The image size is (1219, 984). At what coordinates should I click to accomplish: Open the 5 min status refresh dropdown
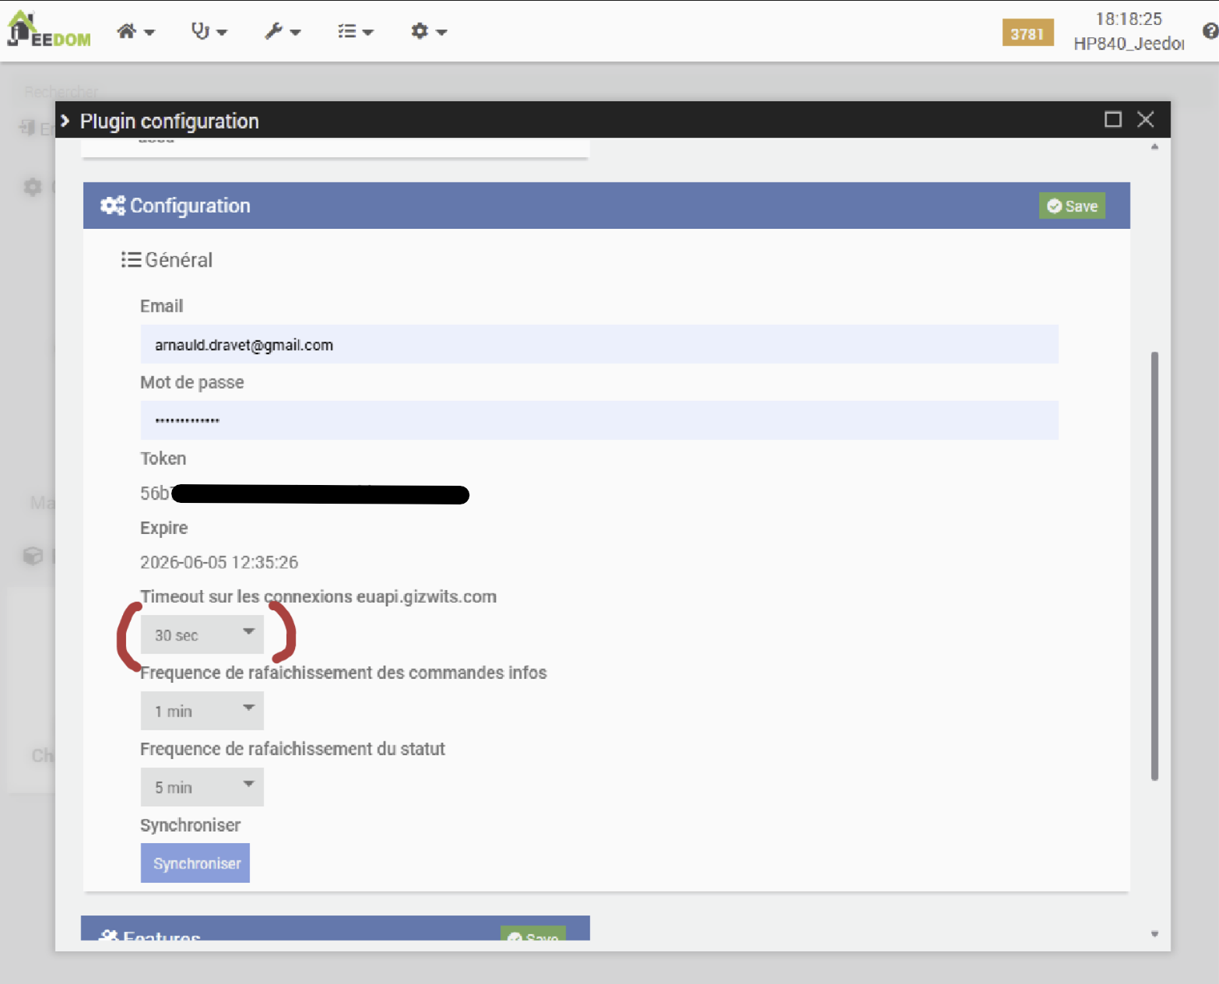coord(202,787)
